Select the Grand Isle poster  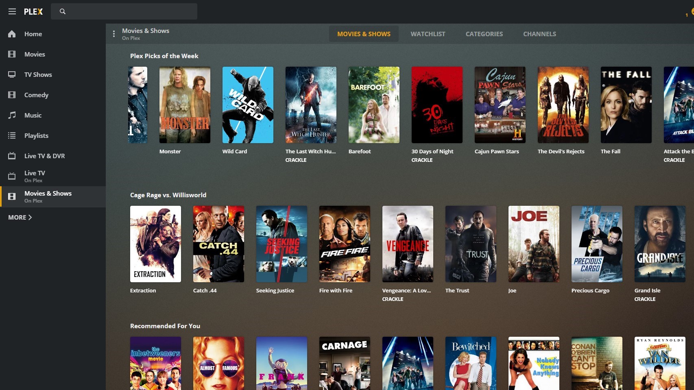(659, 244)
